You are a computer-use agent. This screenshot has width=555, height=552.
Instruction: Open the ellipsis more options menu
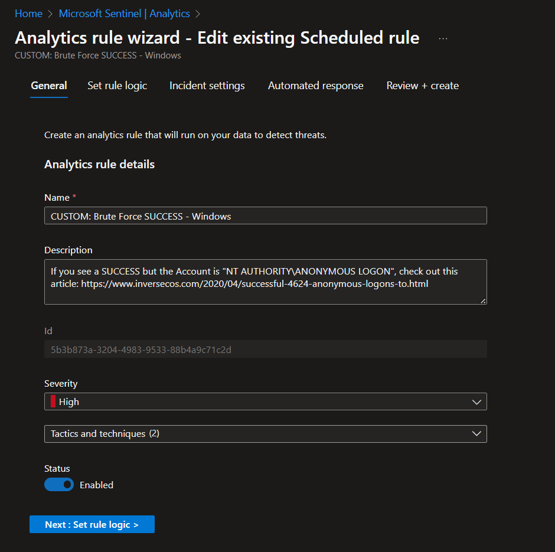pos(443,38)
